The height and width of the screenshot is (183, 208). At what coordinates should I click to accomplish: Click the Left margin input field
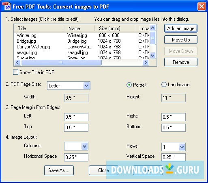tap(76, 117)
